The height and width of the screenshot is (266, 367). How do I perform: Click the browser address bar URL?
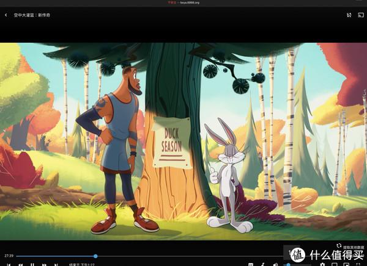tap(190, 2)
